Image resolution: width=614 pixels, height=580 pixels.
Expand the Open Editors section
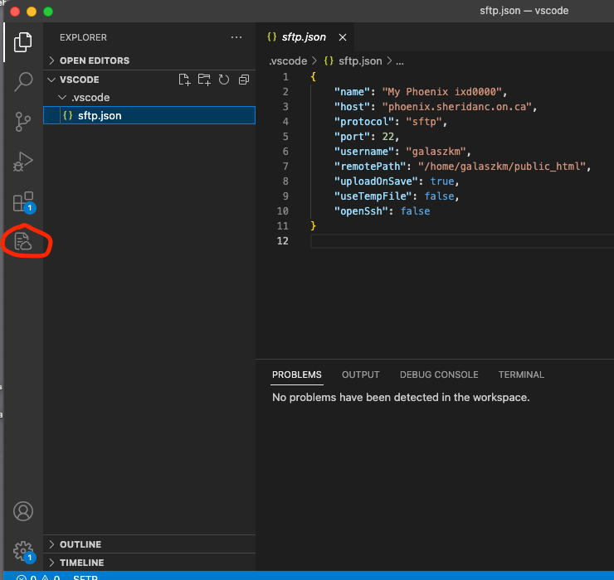coord(94,60)
